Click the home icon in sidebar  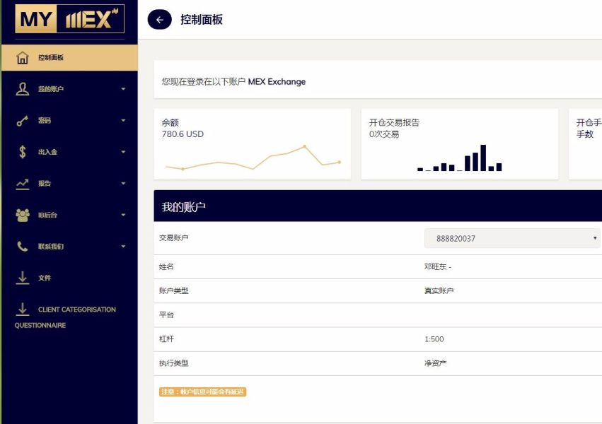(23, 58)
